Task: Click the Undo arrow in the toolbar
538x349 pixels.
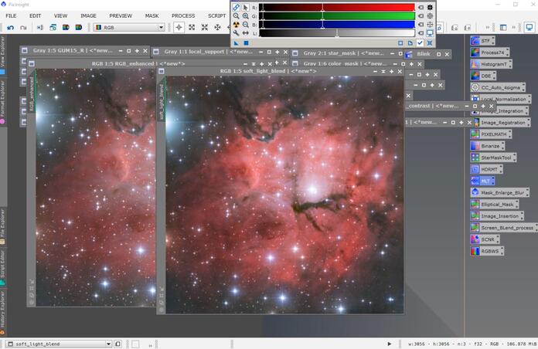Action: (x=10, y=28)
